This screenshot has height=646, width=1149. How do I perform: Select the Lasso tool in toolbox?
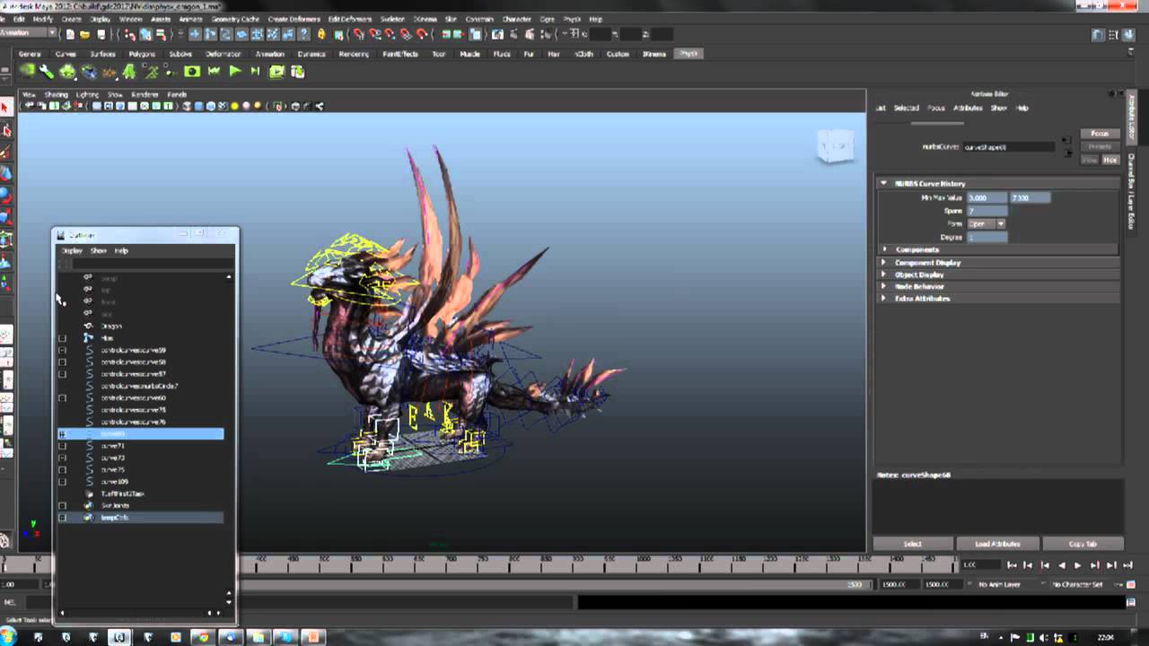point(5,130)
